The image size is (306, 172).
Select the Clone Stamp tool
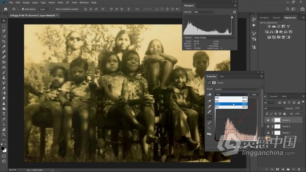[4, 77]
